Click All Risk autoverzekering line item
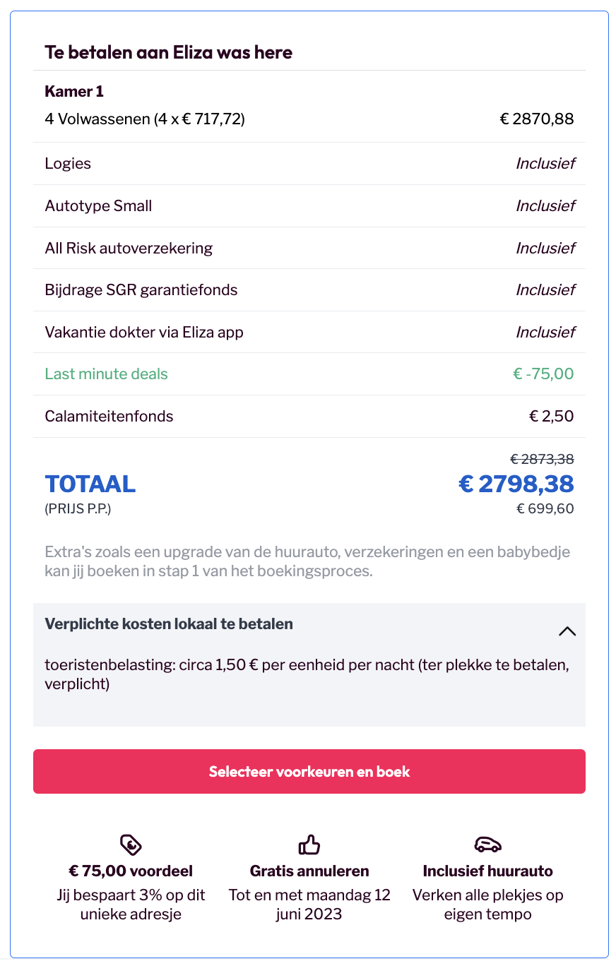The image size is (616, 966). click(x=129, y=248)
